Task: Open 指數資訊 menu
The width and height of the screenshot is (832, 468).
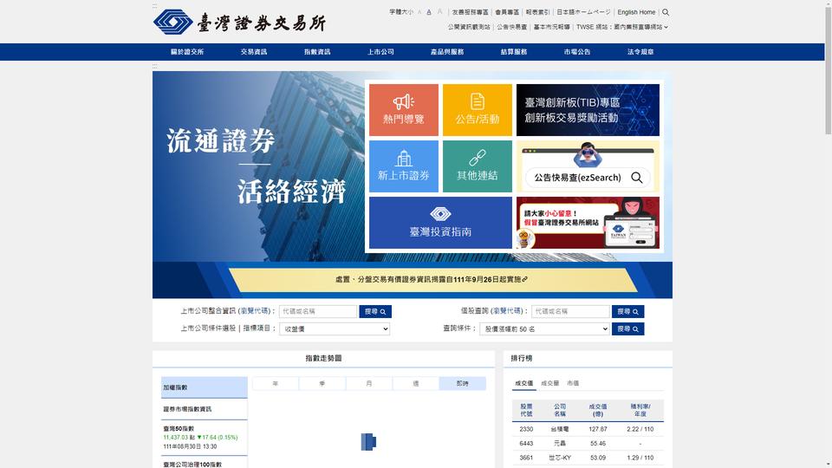Action: click(317, 52)
